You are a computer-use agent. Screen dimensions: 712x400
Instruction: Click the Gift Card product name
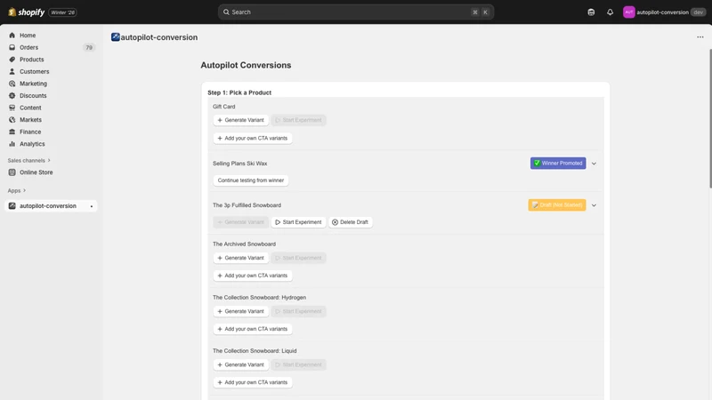point(224,107)
